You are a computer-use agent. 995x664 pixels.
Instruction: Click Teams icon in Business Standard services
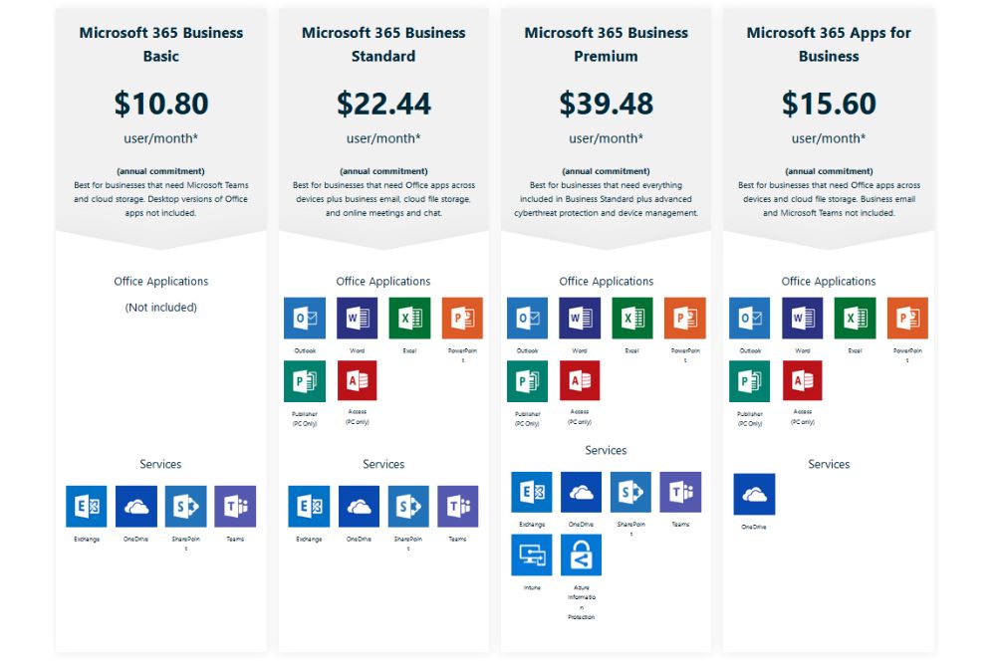point(458,507)
